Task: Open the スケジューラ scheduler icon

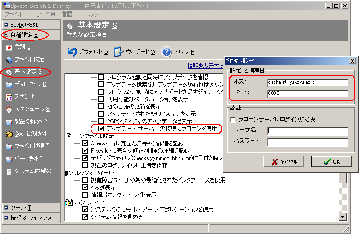Action: (9, 109)
